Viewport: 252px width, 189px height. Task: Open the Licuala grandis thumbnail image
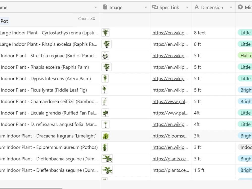105,113
